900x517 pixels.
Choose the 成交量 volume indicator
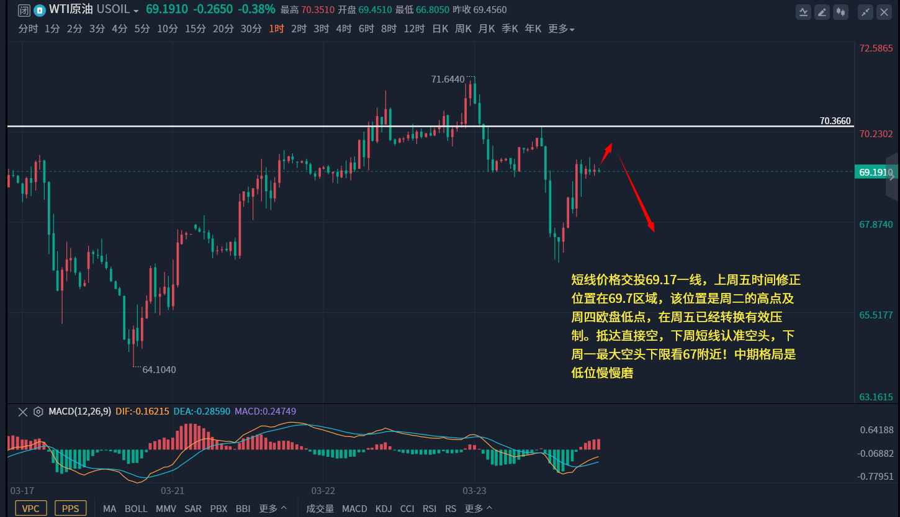pos(320,508)
